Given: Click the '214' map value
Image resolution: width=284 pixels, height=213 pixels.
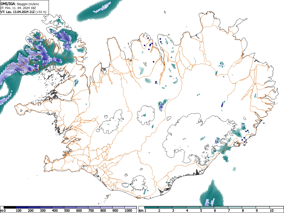Looking at the screenshot, I should pyautogui.click(x=36, y=68).
